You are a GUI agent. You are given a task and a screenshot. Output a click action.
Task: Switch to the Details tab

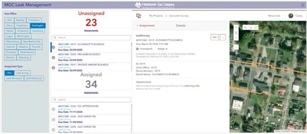click(181, 25)
